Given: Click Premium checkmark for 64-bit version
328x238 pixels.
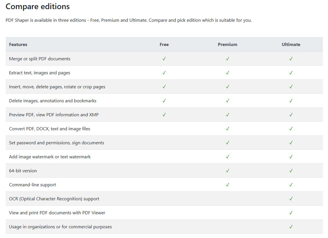Looking at the screenshot, I should point(227,171).
